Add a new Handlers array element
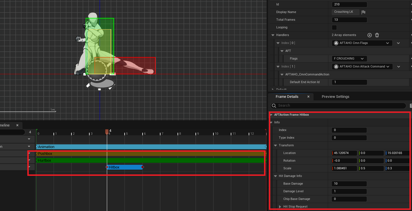The width and height of the screenshot is (412, 211). pyautogui.click(x=369, y=35)
